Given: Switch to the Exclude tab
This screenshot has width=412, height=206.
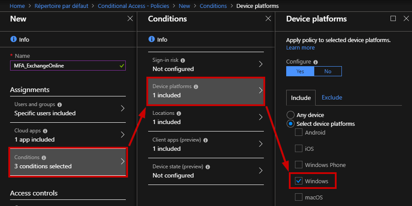Looking at the screenshot, I should tap(332, 97).
